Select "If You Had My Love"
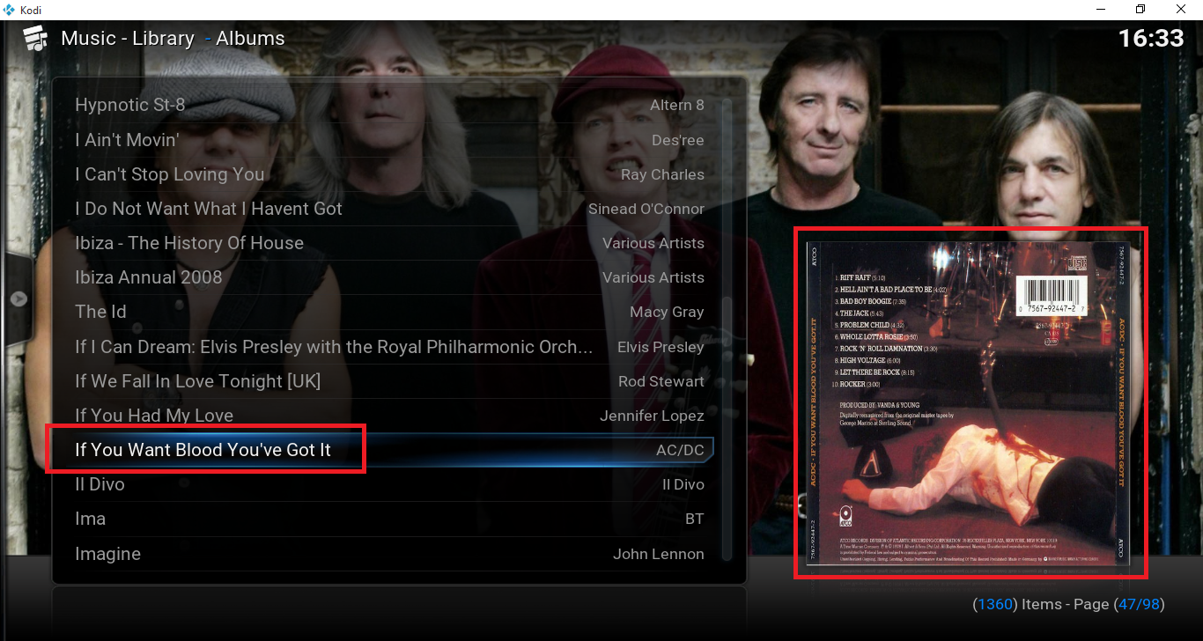 (x=154, y=415)
